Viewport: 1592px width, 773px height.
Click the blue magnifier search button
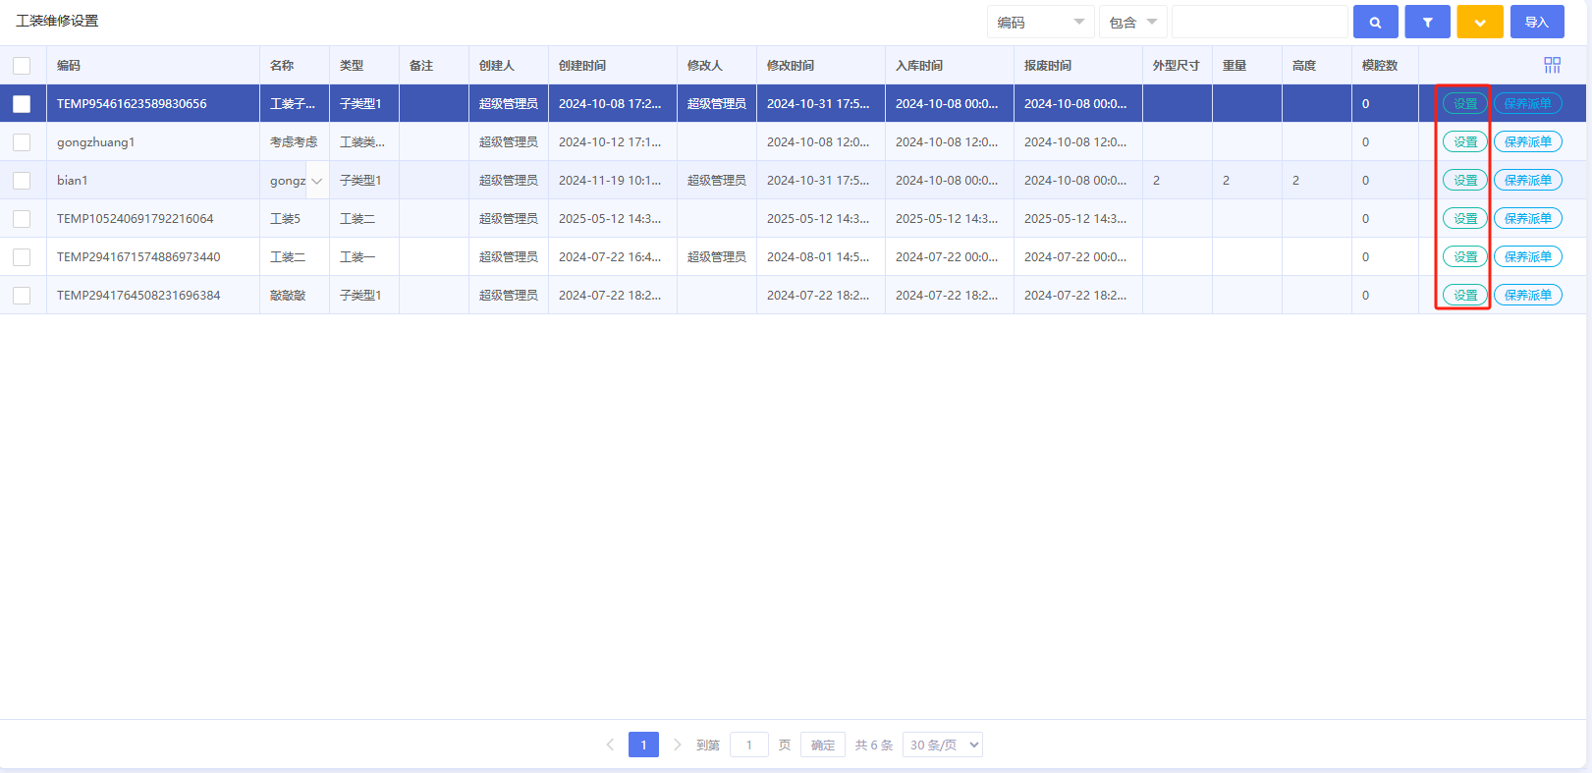(x=1376, y=22)
